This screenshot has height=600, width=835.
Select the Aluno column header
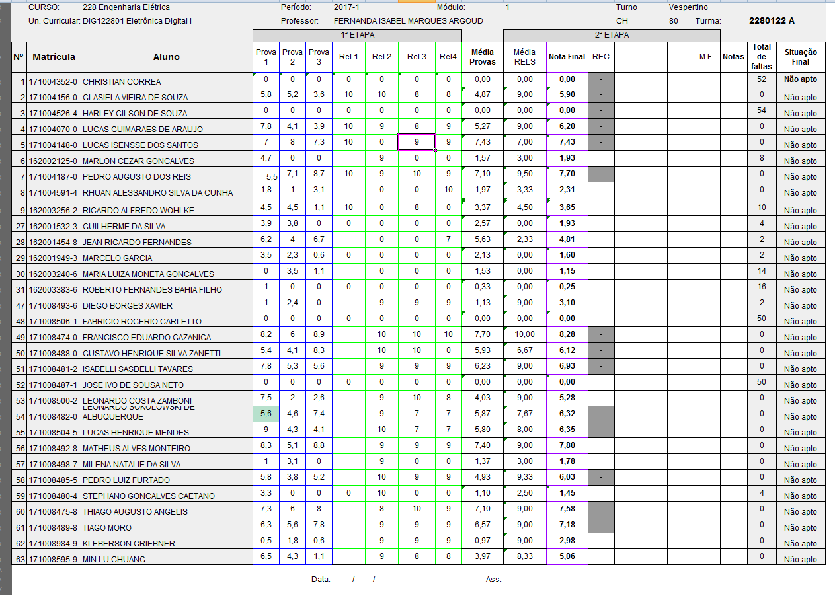(x=166, y=57)
